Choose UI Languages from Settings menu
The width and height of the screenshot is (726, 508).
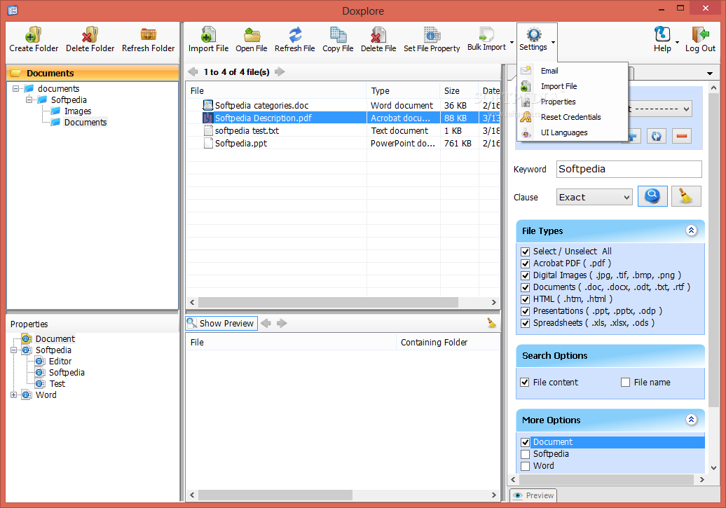pos(573,132)
